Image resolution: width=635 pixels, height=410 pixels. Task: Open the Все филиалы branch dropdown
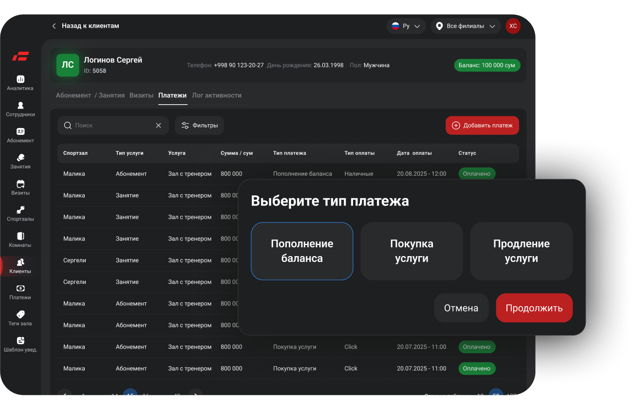pos(465,26)
